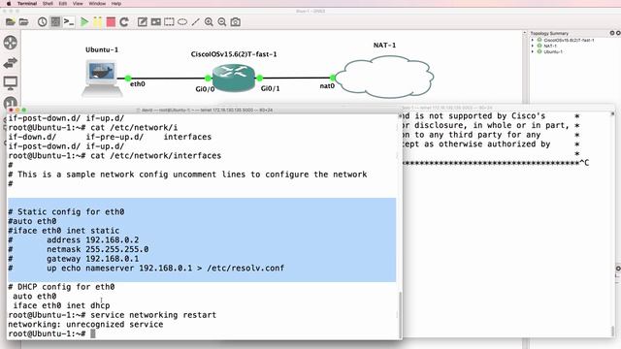Image resolution: width=621 pixels, height=349 pixels.
Task: Click the 'address 192.168.0.2' line
Action: pyautogui.click(x=93, y=239)
